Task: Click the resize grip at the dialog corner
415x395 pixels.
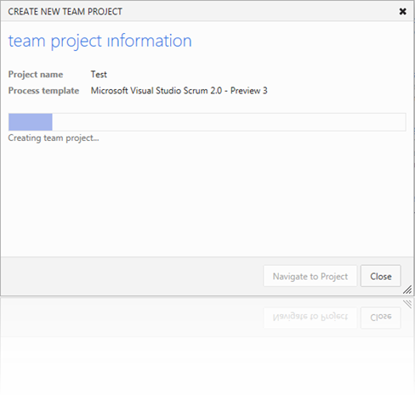Action: pos(407,290)
